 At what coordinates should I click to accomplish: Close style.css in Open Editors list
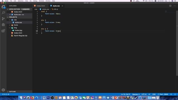(10, 14)
